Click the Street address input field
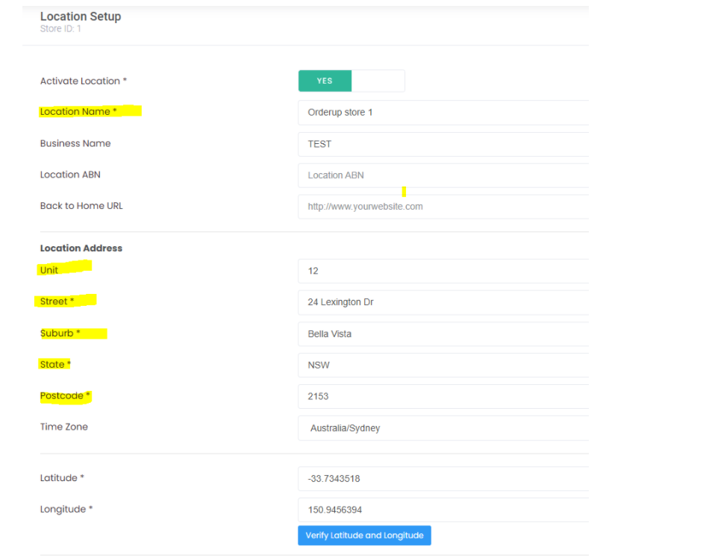Viewport: 709px width, 558px height. tap(443, 302)
